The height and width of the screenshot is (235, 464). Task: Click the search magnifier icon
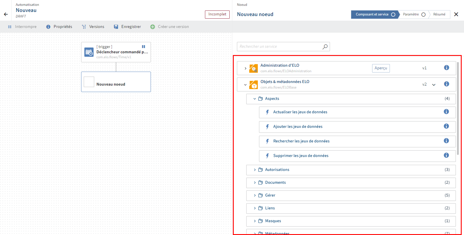point(325,47)
